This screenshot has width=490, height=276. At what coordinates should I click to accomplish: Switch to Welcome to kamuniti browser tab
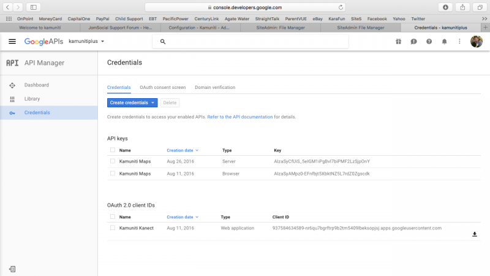tap(40, 28)
